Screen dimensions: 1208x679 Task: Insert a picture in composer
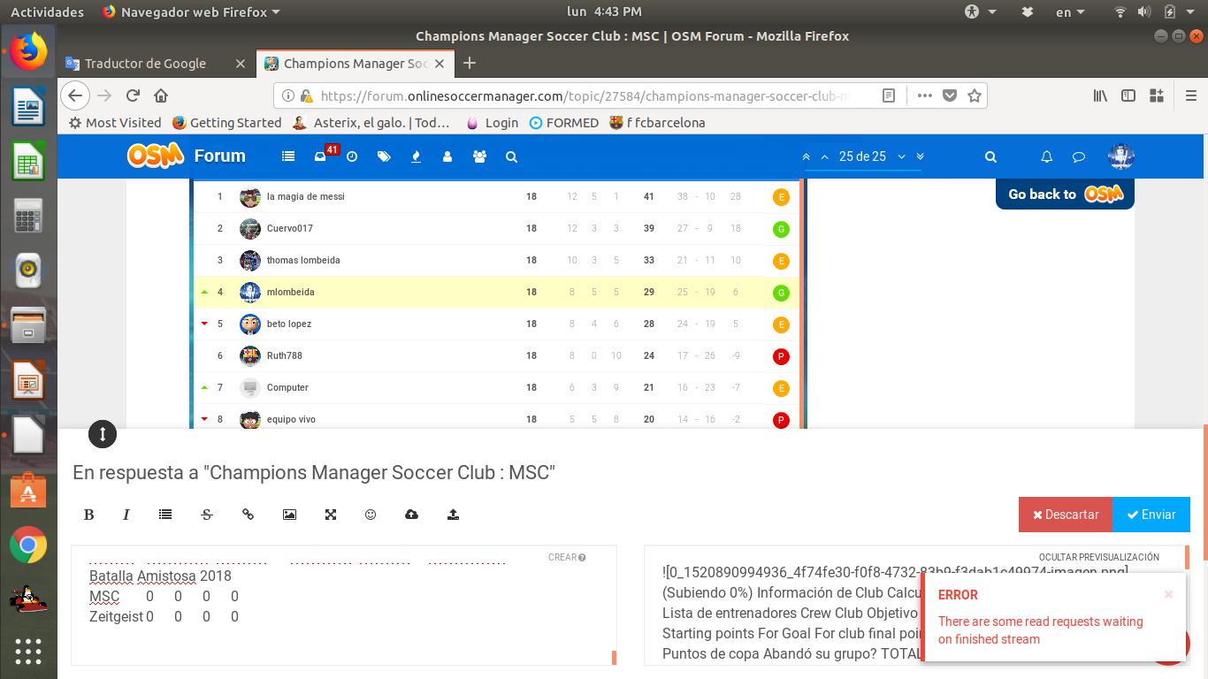tap(289, 515)
